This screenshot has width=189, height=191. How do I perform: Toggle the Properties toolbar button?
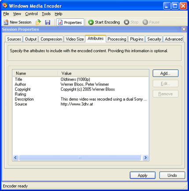(x=70, y=22)
